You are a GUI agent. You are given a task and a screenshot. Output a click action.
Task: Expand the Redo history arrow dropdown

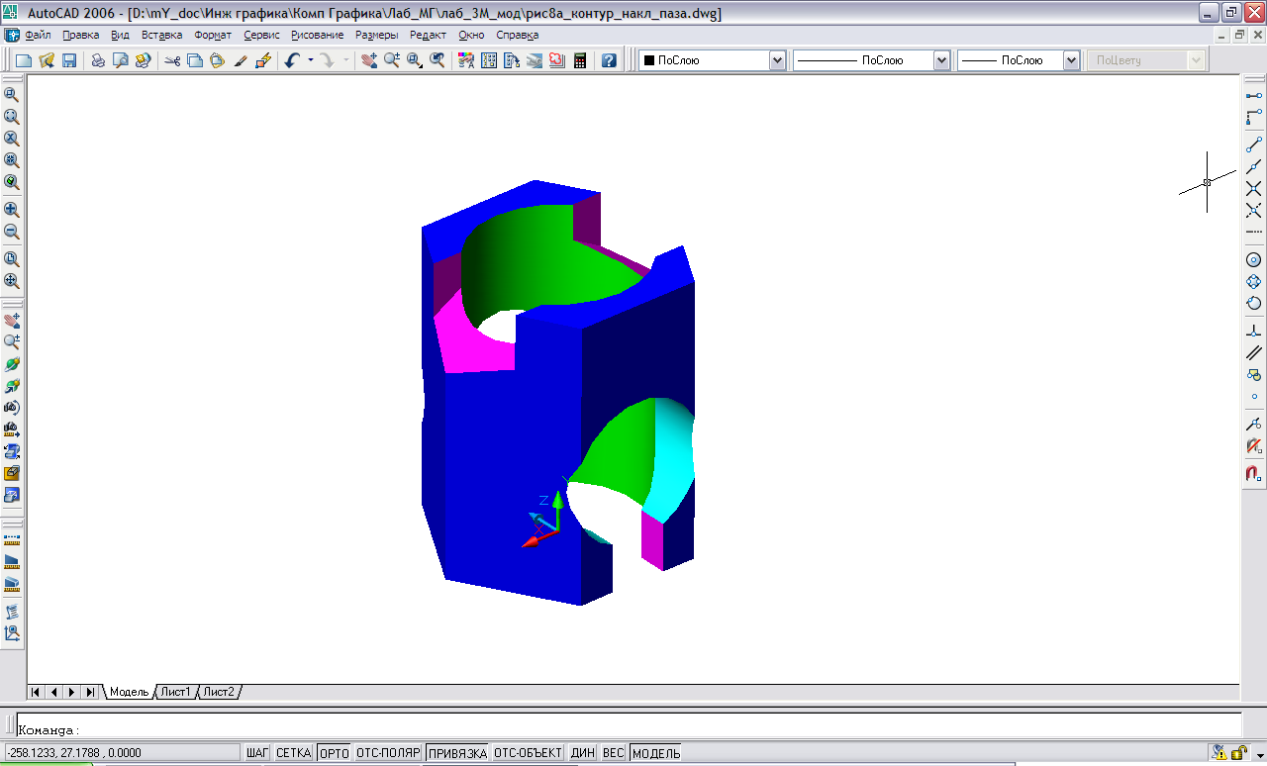click(346, 60)
